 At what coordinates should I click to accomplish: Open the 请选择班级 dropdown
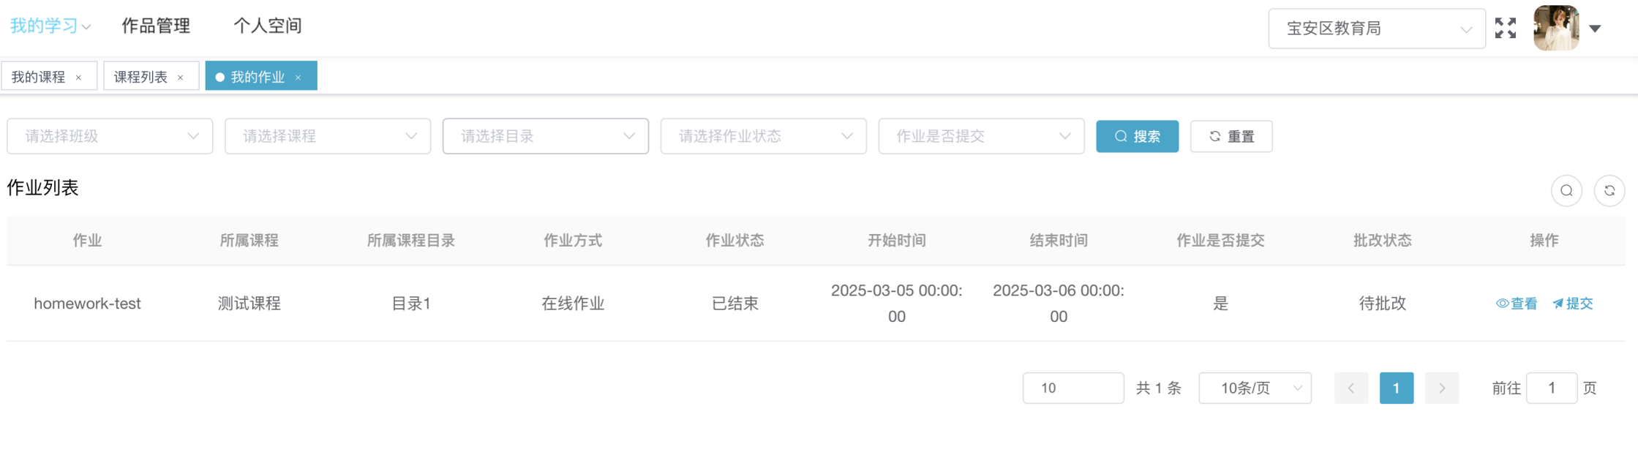pyautogui.click(x=110, y=136)
